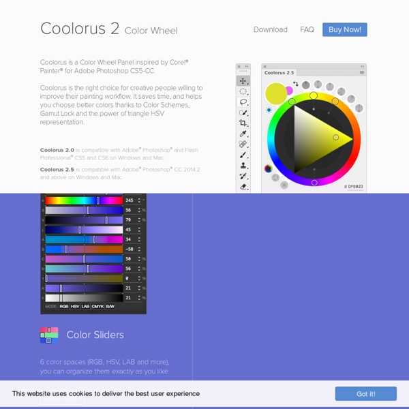
Task: Toggle LAB mode in sliders panel
Action: 85,306
